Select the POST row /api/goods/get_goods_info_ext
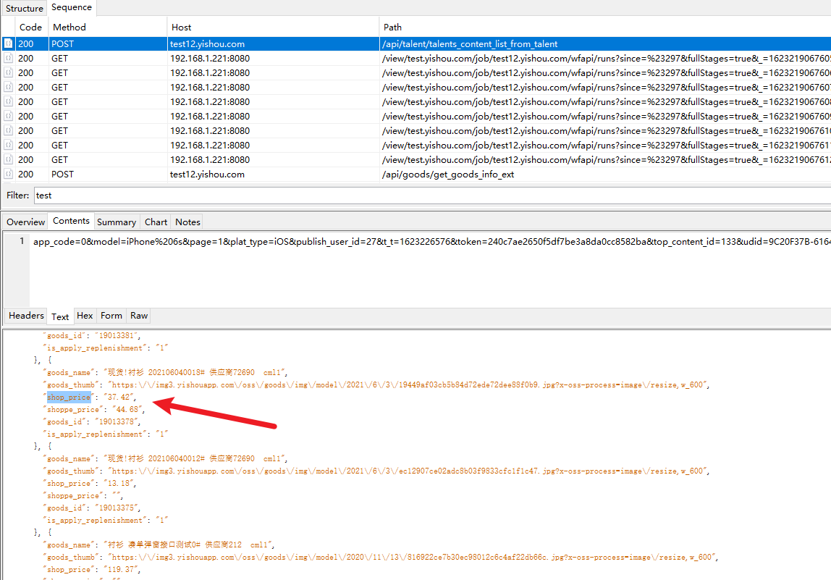The height and width of the screenshot is (580, 831). (x=415, y=174)
